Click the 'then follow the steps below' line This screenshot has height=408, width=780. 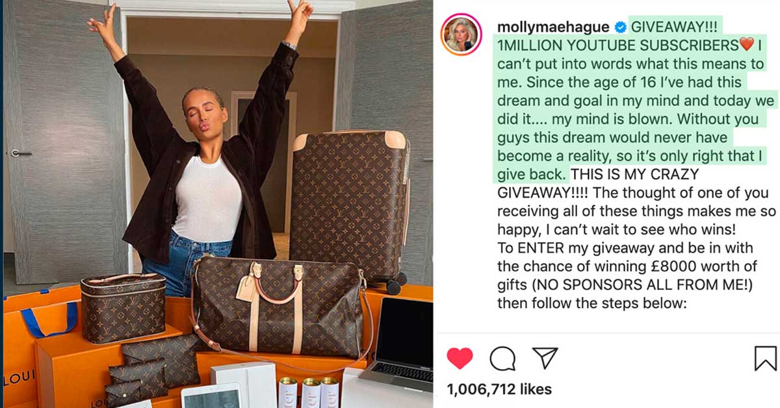tap(592, 303)
